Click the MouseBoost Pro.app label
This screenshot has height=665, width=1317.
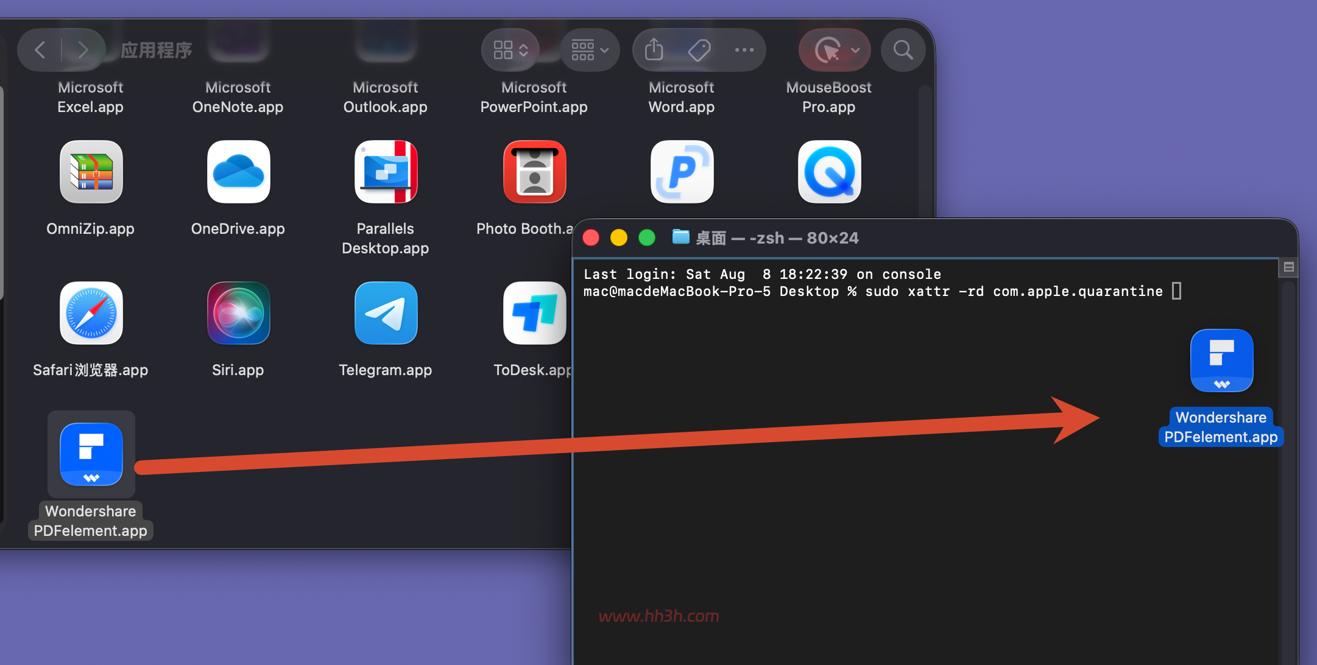click(829, 97)
